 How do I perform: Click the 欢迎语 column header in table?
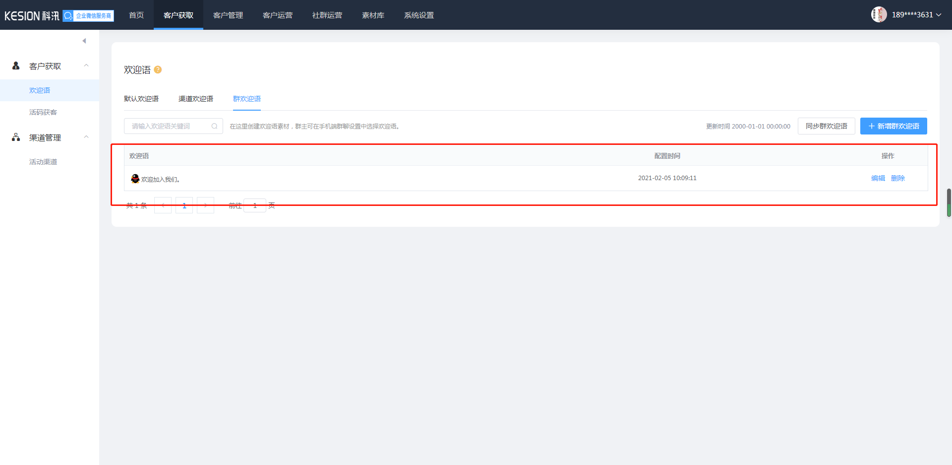click(139, 156)
